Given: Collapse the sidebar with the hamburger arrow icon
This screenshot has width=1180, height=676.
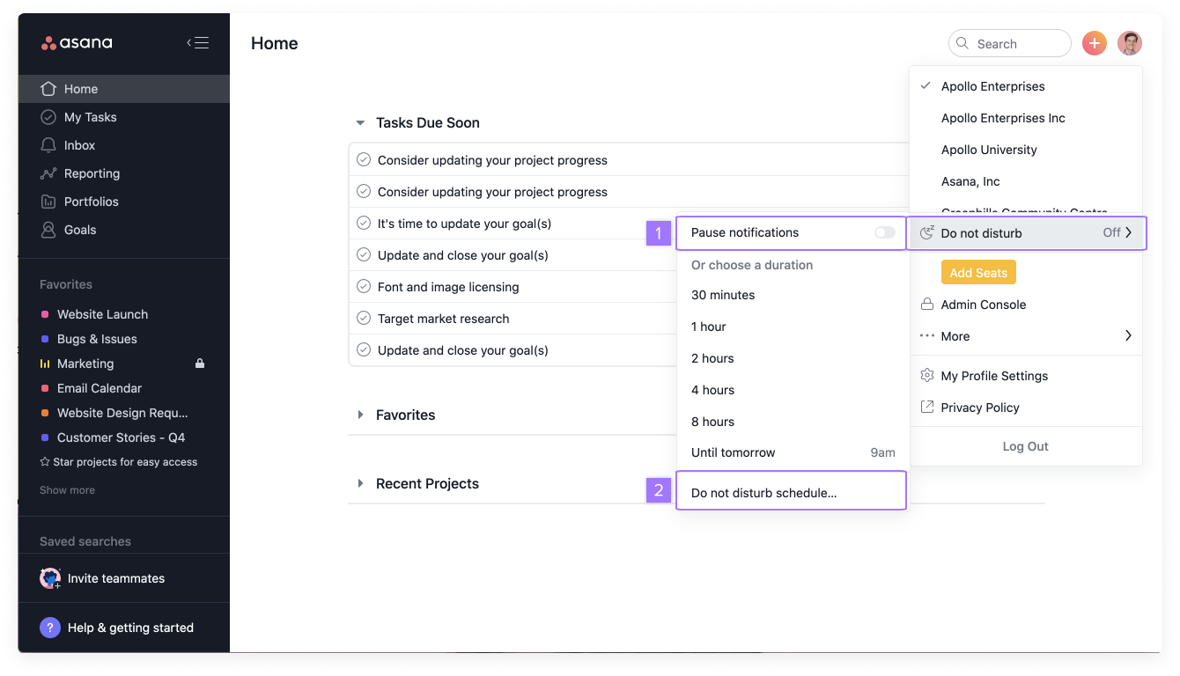Looking at the screenshot, I should click(197, 43).
